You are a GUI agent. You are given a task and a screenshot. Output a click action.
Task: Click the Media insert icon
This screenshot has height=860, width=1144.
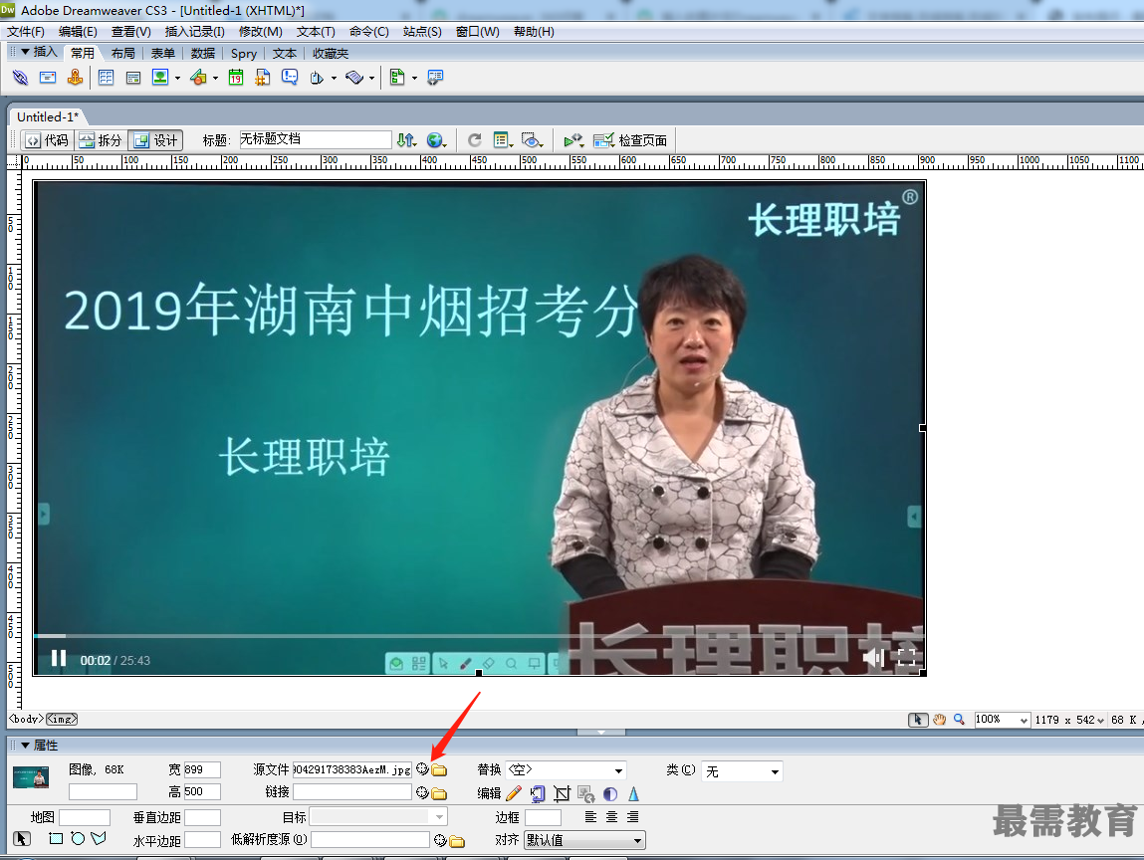pos(198,78)
